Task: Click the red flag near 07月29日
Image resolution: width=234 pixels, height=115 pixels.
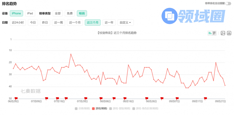Action: (x=86, y=98)
